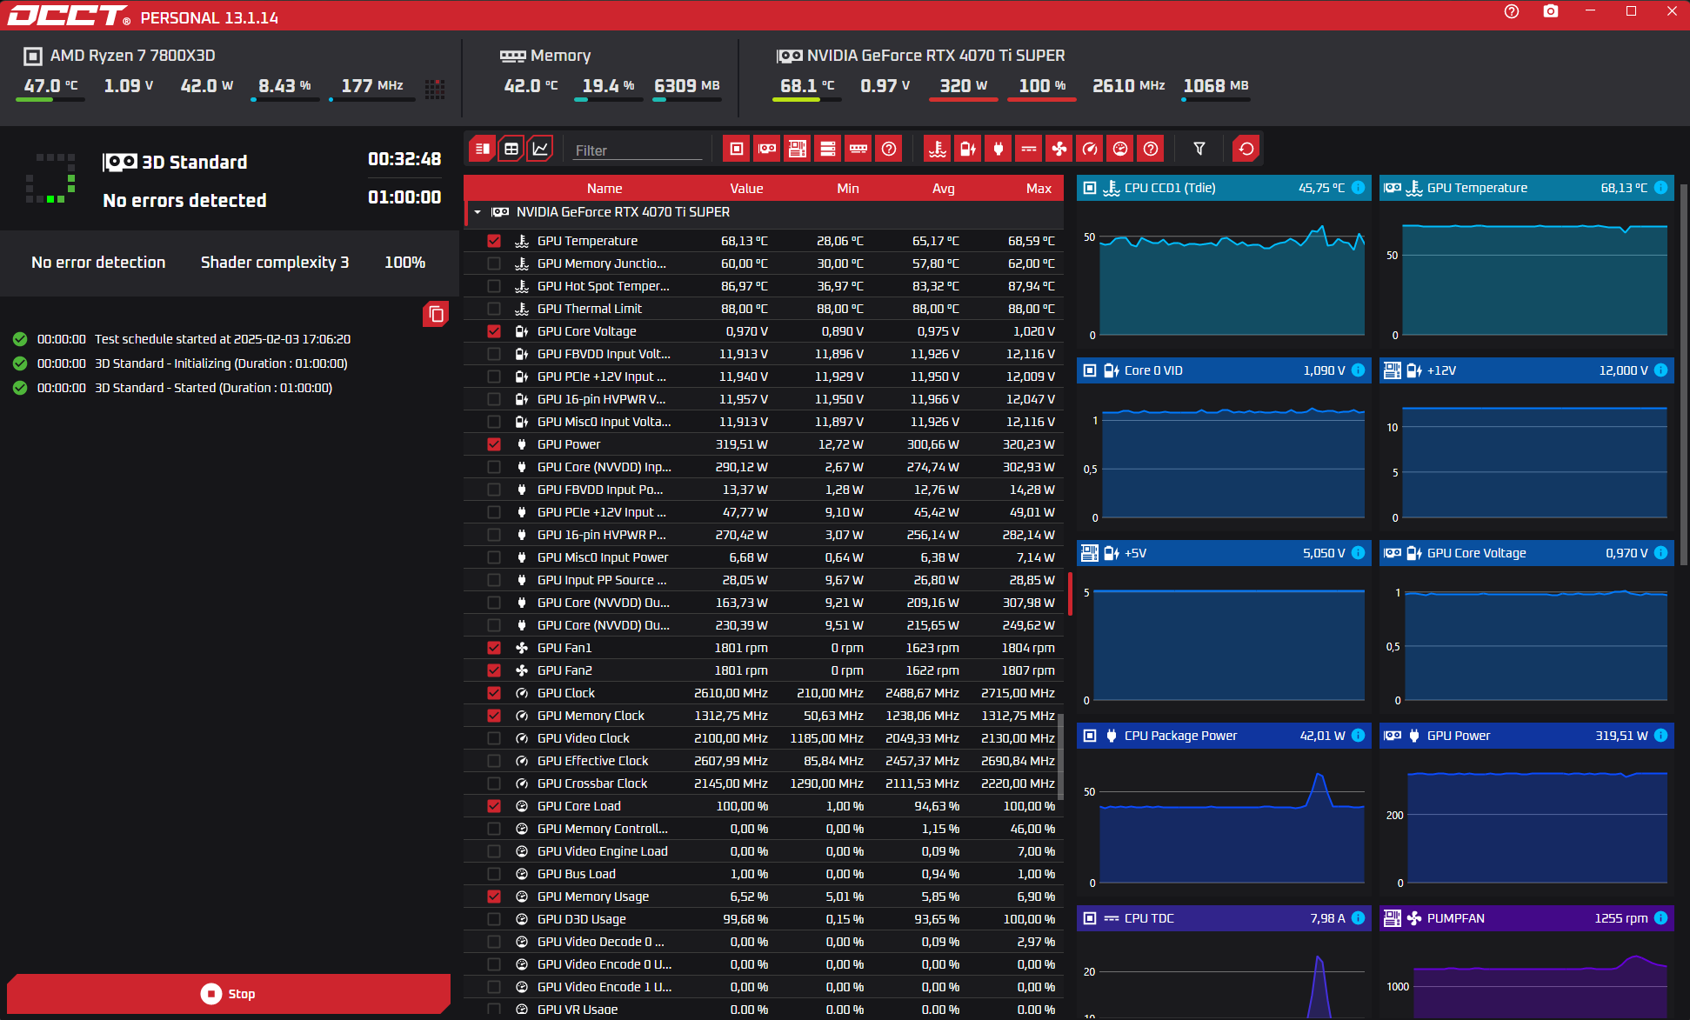
Task: Click the Filter text field
Action: pyautogui.click(x=638, y=150)
